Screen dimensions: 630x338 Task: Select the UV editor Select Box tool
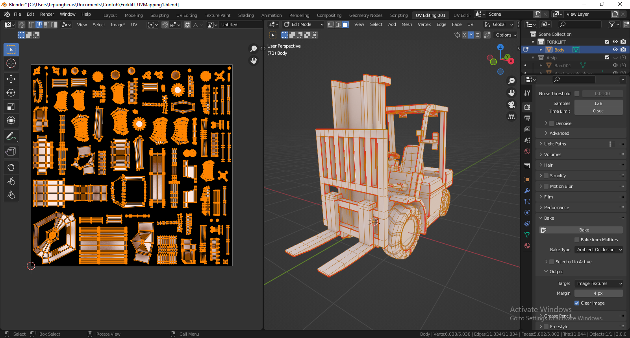[11, 50]
